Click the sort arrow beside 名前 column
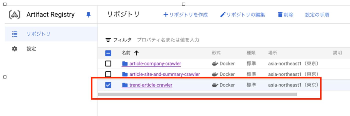 coord(136,53)
